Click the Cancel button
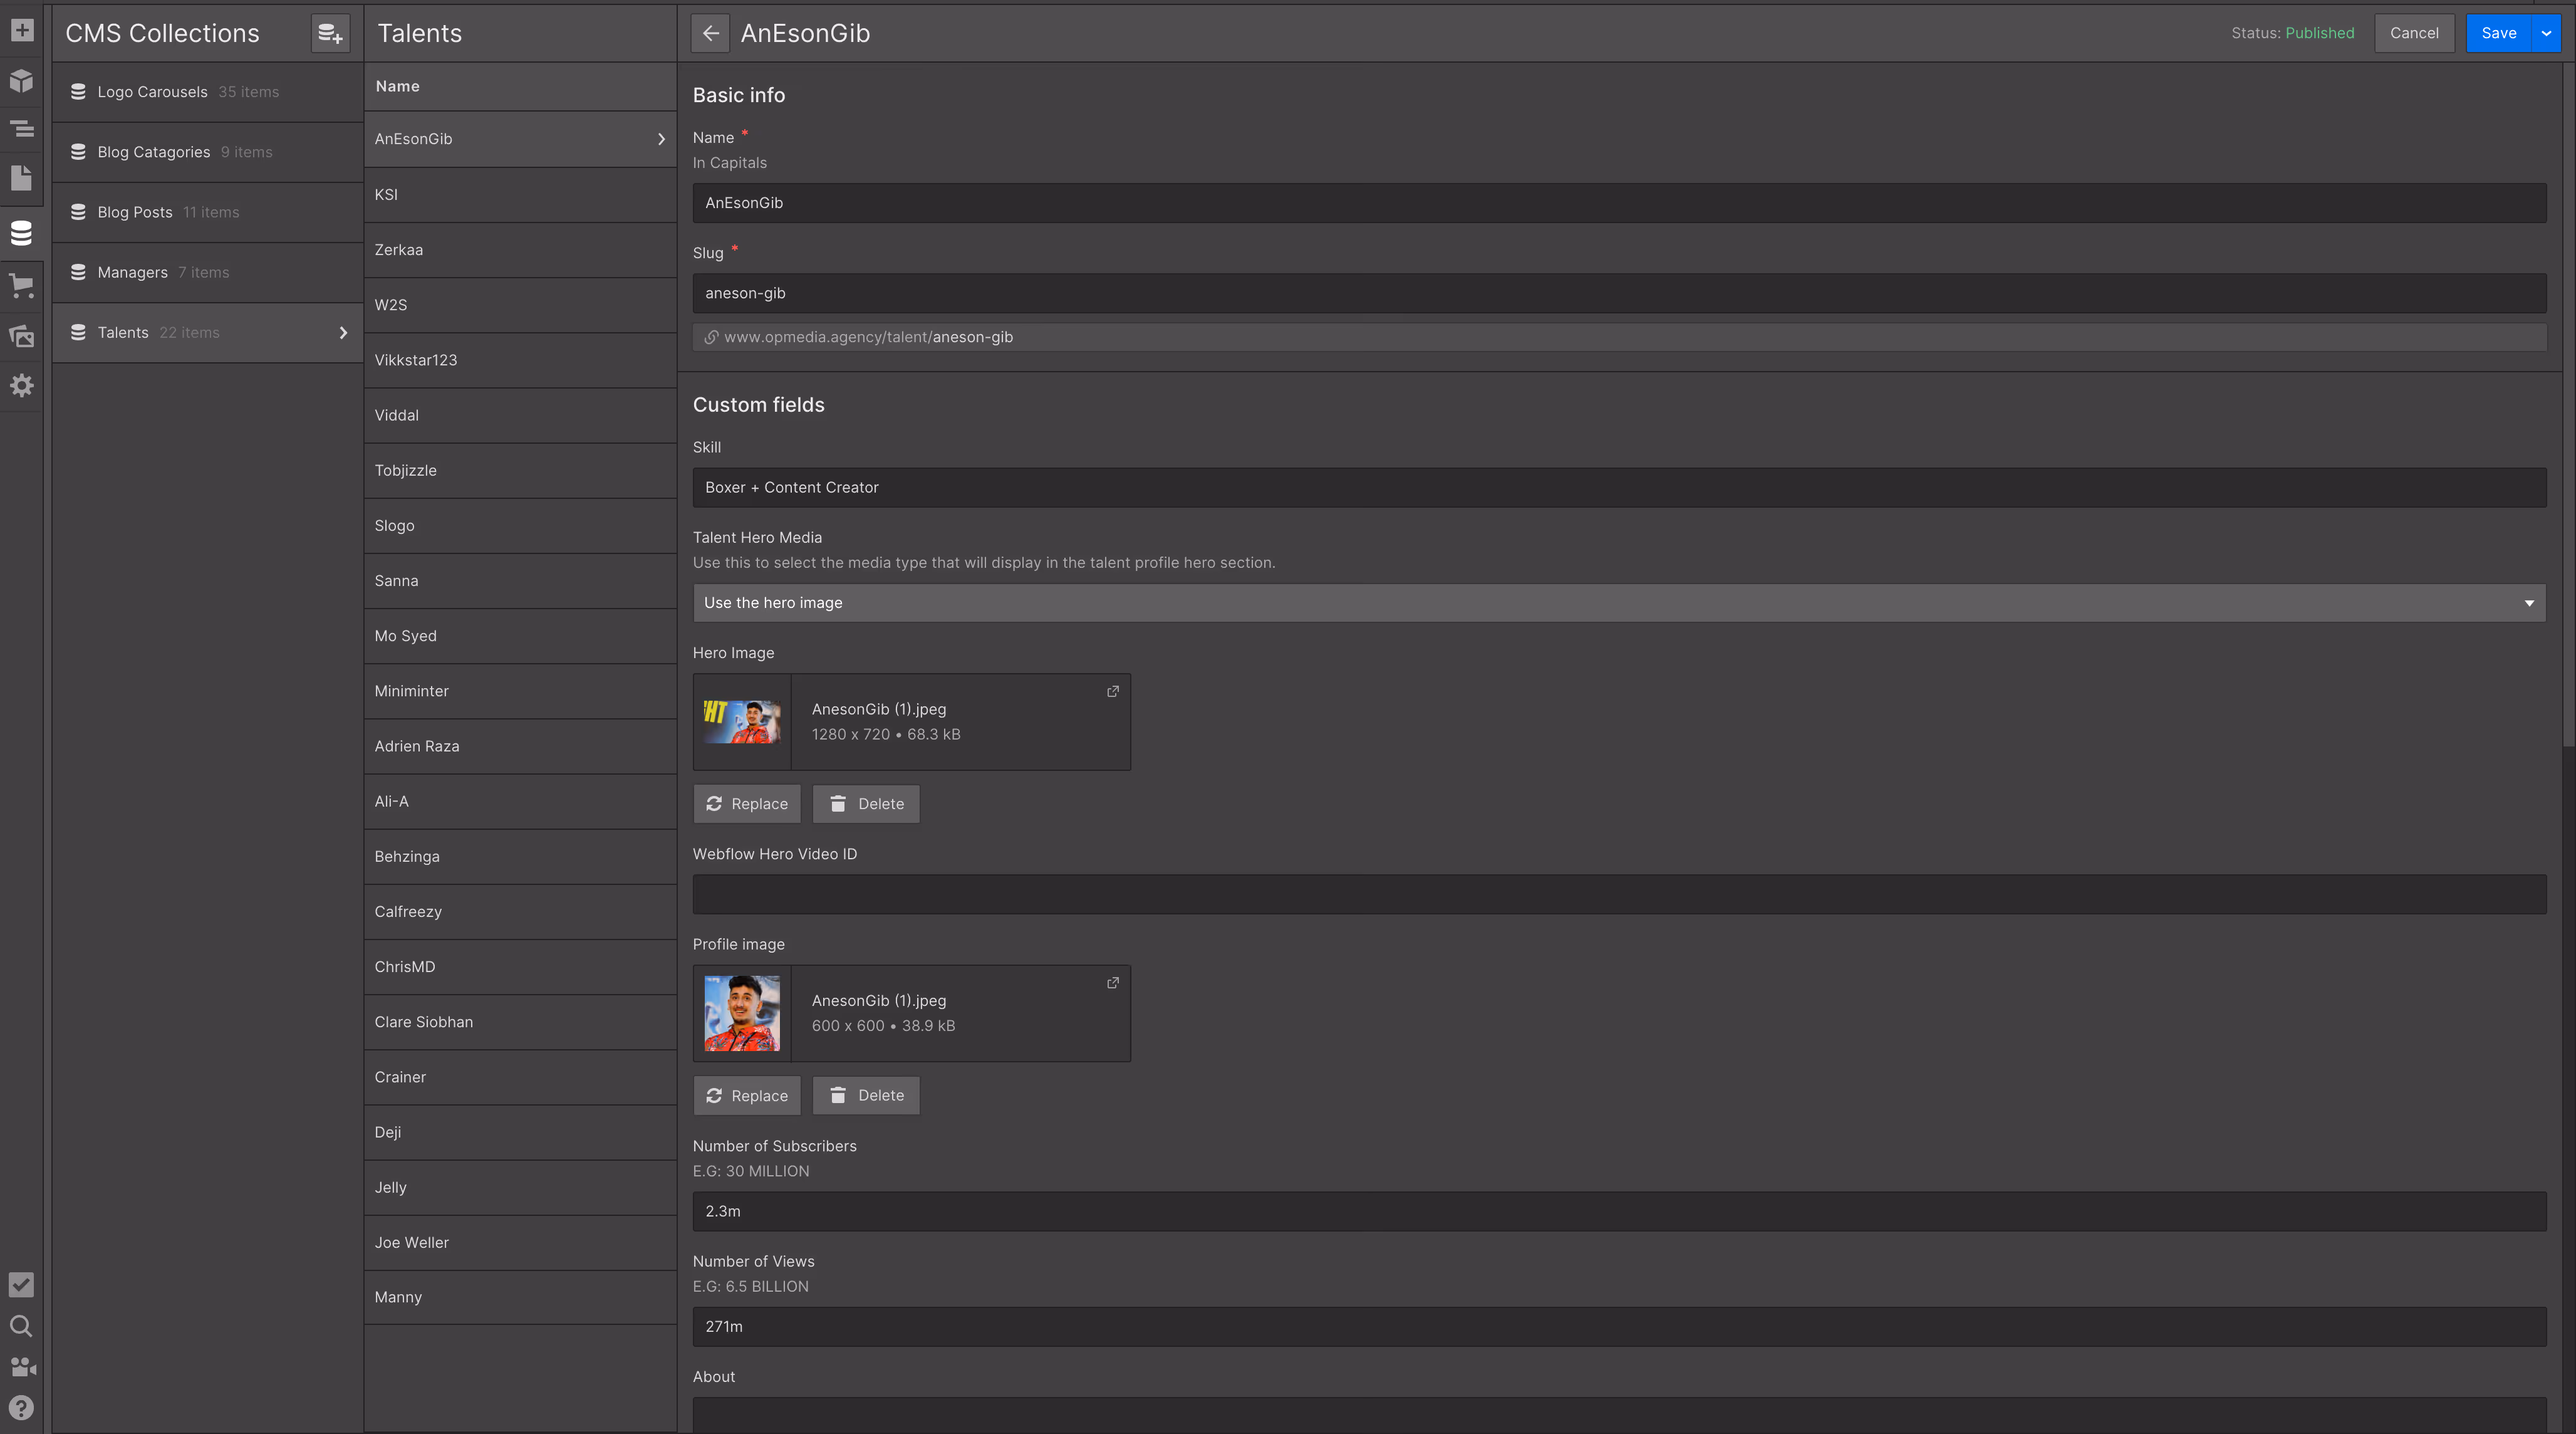 tap(2413, 33)
